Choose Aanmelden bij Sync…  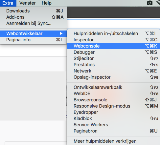33,23
